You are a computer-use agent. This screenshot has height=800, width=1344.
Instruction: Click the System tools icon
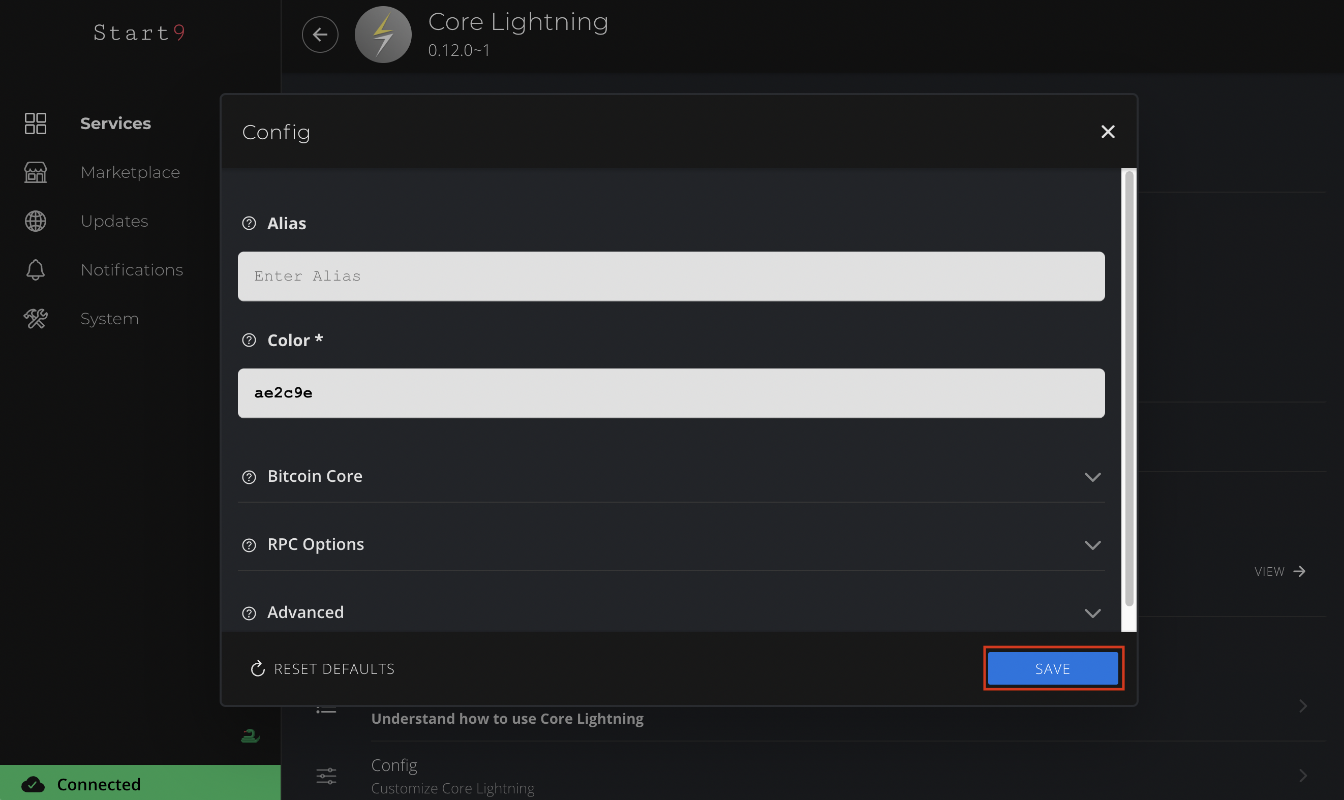pos(36,319)
